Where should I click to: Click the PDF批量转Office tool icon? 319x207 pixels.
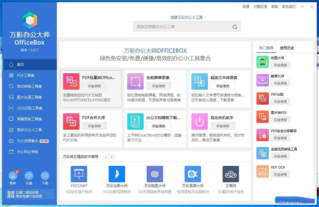click(71, 81)
